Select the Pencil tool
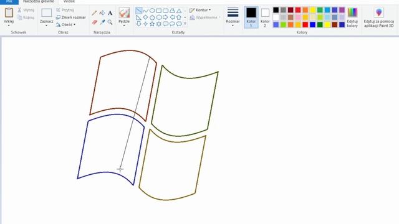This screenshot has height=224, width=399. 94,13
